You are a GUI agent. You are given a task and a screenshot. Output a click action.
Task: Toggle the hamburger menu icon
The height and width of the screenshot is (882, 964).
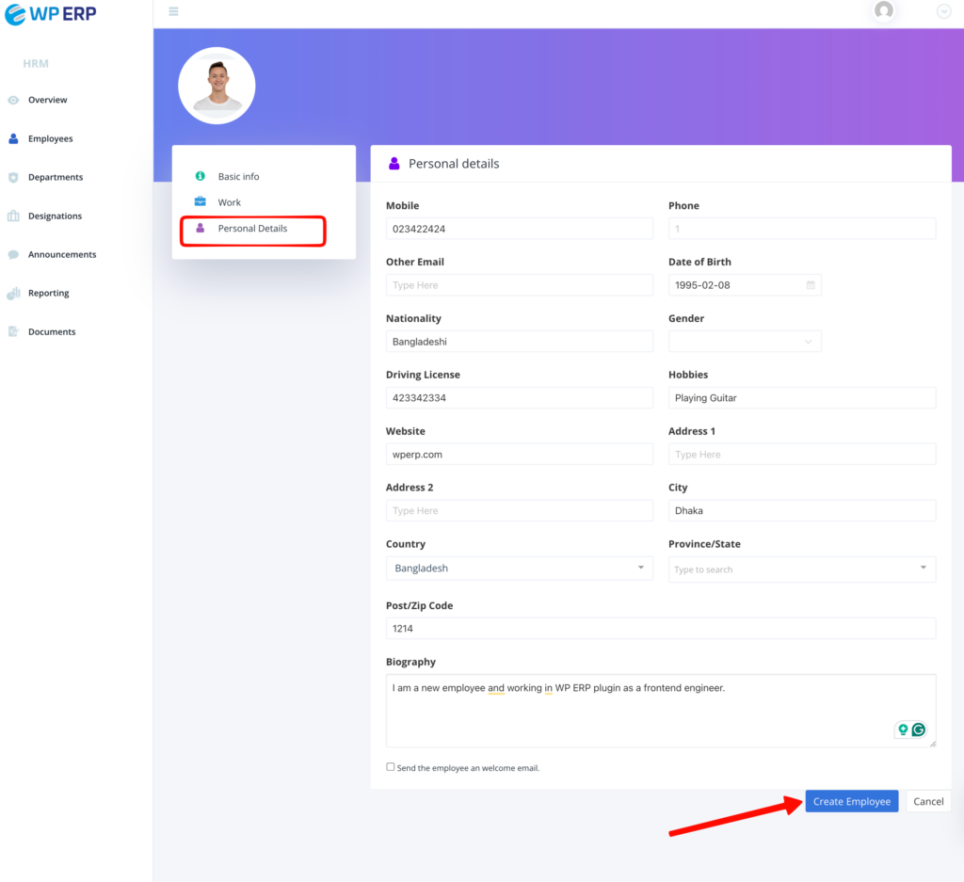[173, 11]
